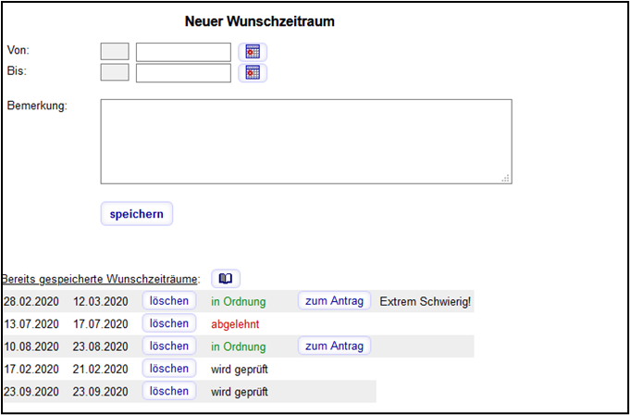This screenshot has width=630, height=415.
Task: Delete the rejected 13.07.2020 entry
Action: (x=169, y=323)
